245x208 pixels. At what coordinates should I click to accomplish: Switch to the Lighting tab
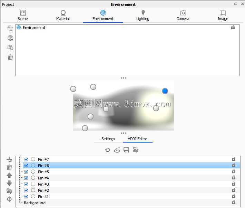[x=143, y=15]
